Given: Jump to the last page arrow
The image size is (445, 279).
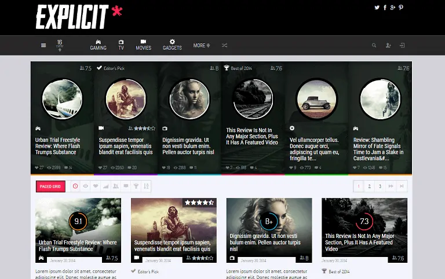Looking at the screenshot, I should click(402, 186).
